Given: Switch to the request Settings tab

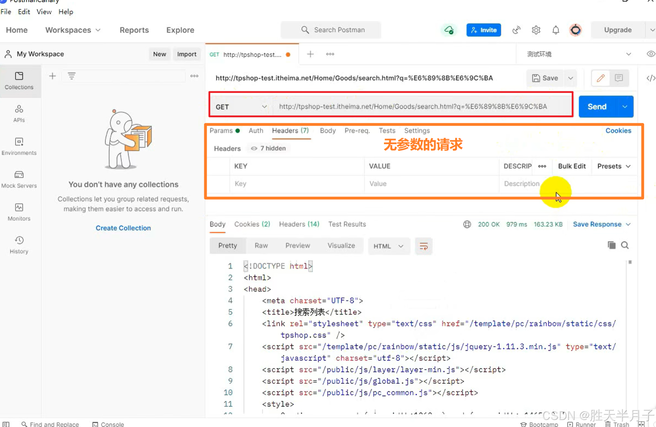Looking at the screenshot, I should (x=417, y=130).
